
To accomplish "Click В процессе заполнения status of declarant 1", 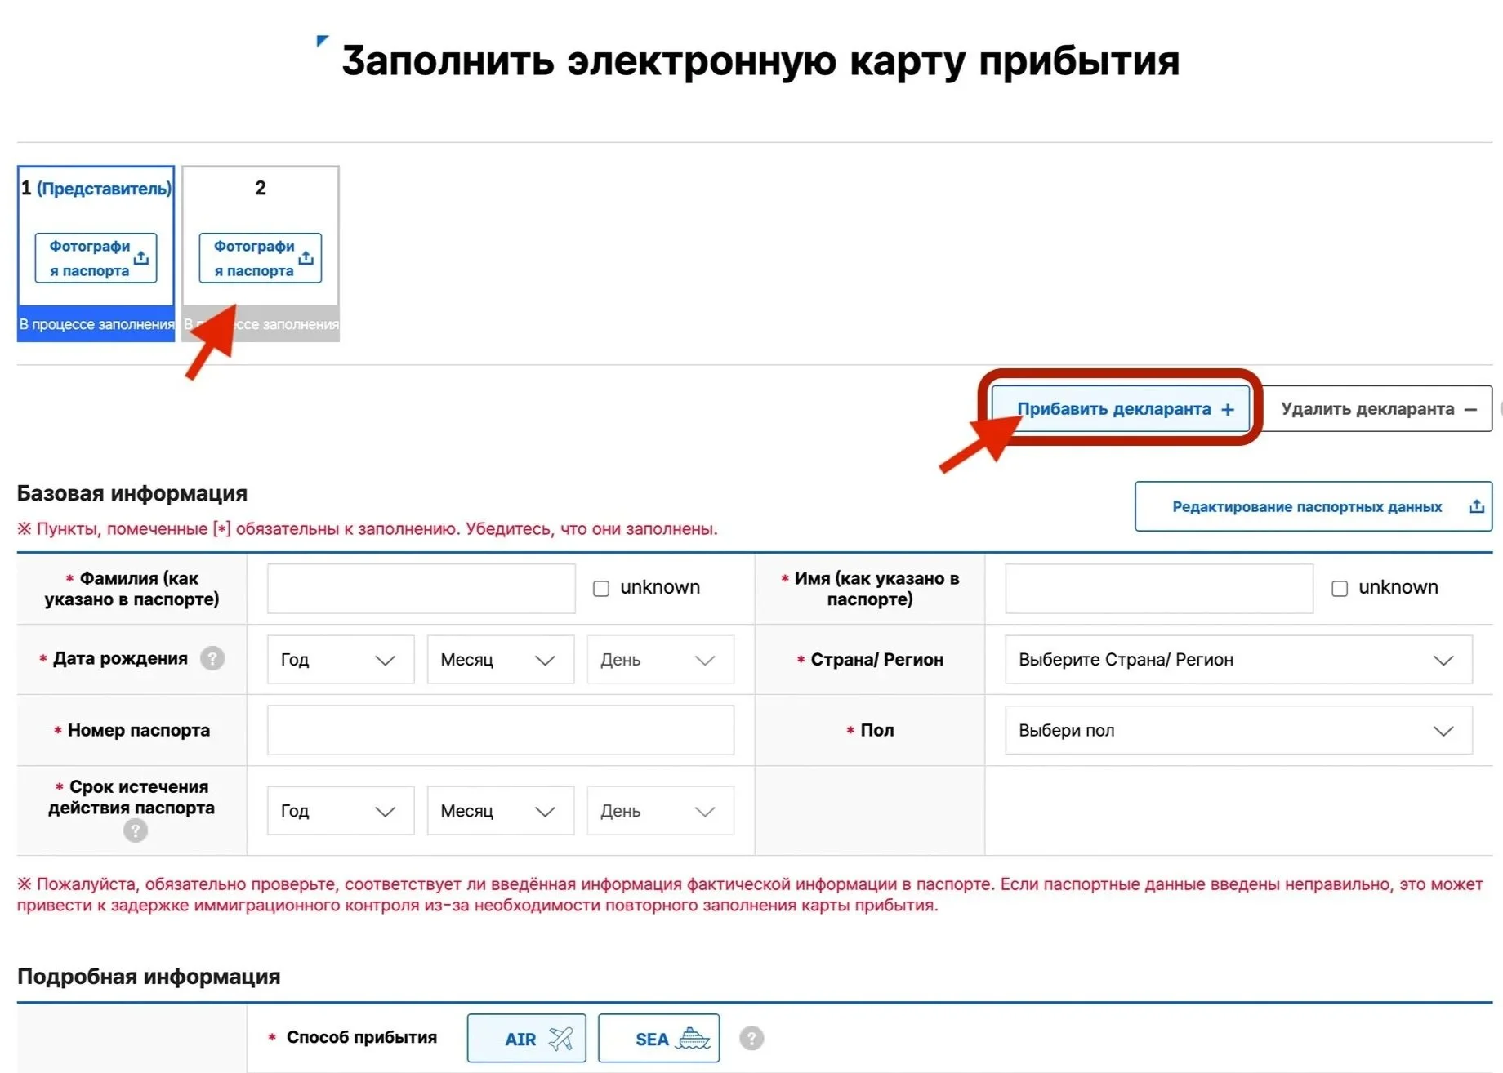I will 96,324.
